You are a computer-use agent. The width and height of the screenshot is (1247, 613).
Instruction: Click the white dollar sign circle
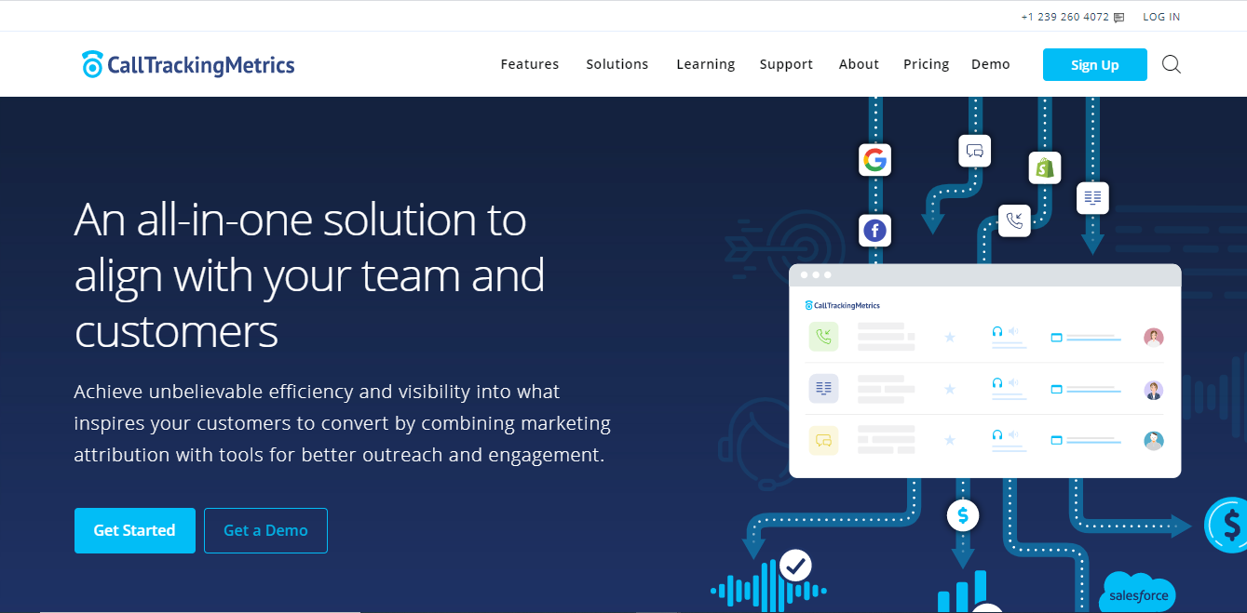(x=963, y=514)
